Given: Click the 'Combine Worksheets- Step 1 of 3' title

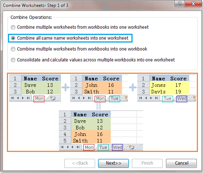Looking at the screenshot, I should (x=36, y=5).
